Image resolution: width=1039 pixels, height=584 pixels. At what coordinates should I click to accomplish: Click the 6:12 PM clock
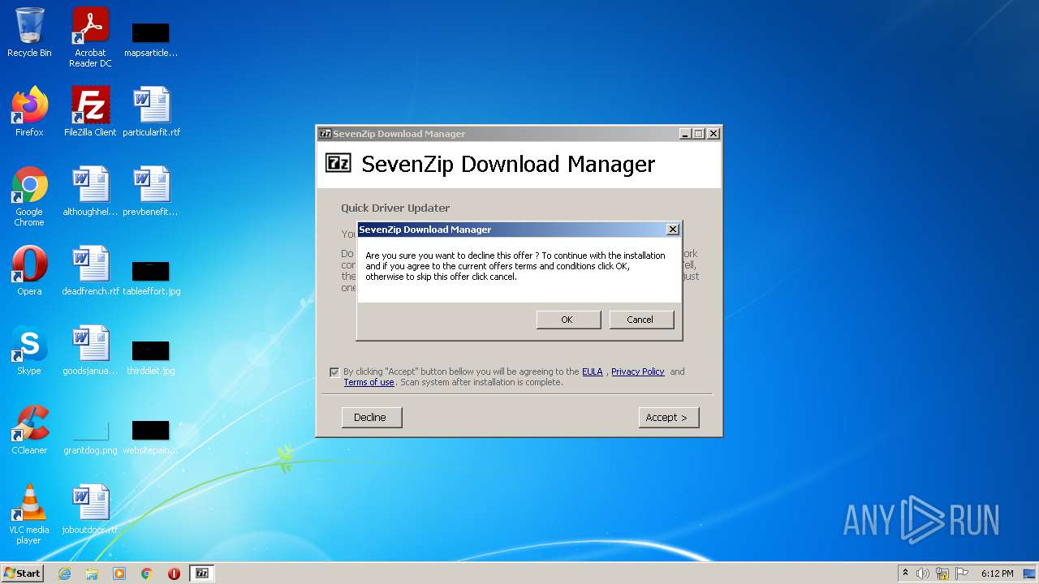tap(997, 573)
